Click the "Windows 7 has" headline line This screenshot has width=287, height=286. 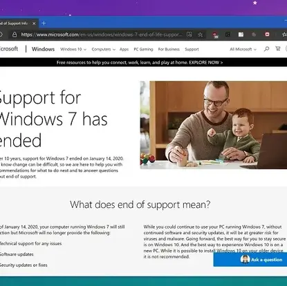pos(53,119)
